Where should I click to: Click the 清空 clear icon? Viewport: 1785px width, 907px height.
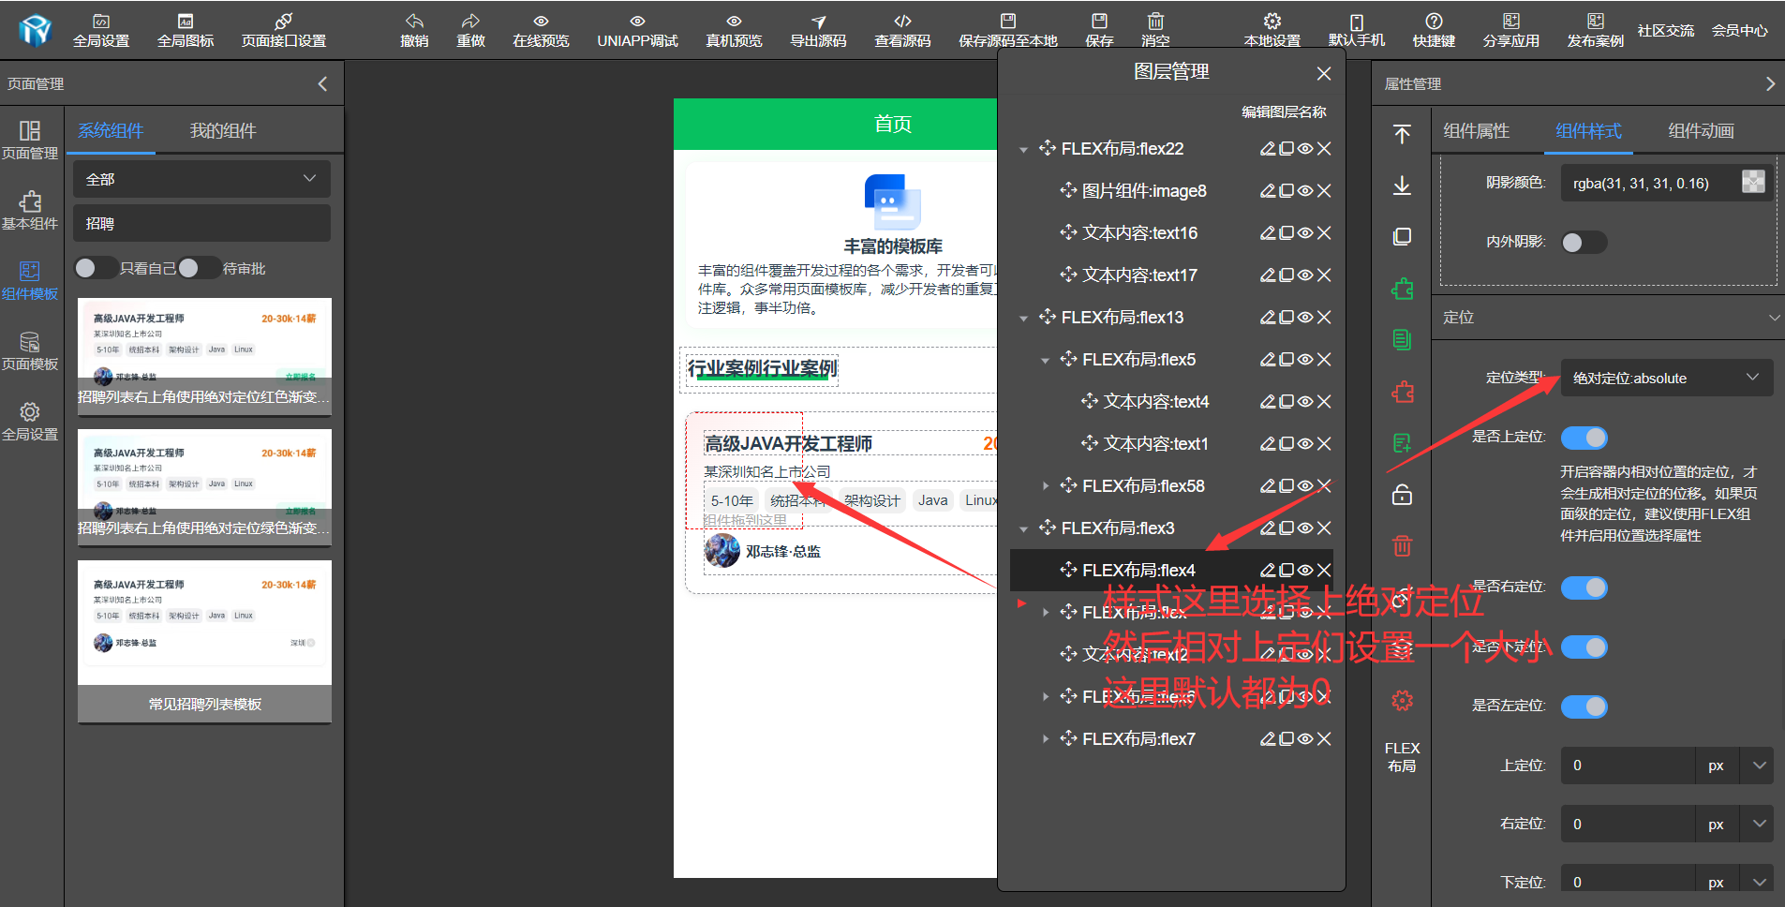pos(1155,21)
